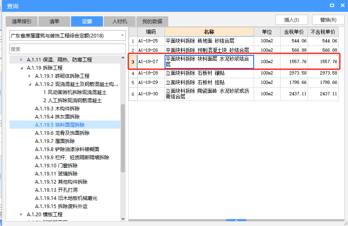Select A.1.19.8 铲除油漆涂料裱糊面
The height and width of the screenshot is (226, 348).
(x=67, y=149)
